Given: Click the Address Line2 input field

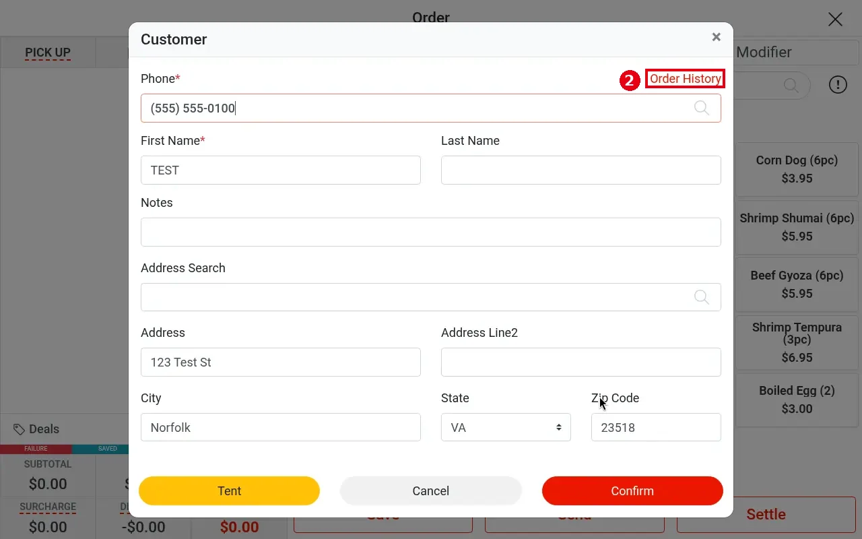Looking at the screenshot, I should click(581, 362).
